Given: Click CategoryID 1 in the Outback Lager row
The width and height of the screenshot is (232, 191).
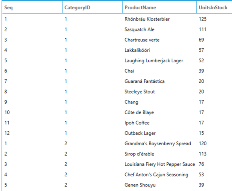Looking at the screenshot, I should (x=66, y=133).
